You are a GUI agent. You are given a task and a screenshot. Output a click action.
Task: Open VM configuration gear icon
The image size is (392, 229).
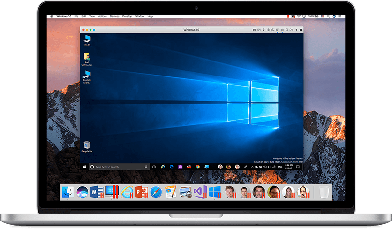pyautogui.click(x=301, y=30)
